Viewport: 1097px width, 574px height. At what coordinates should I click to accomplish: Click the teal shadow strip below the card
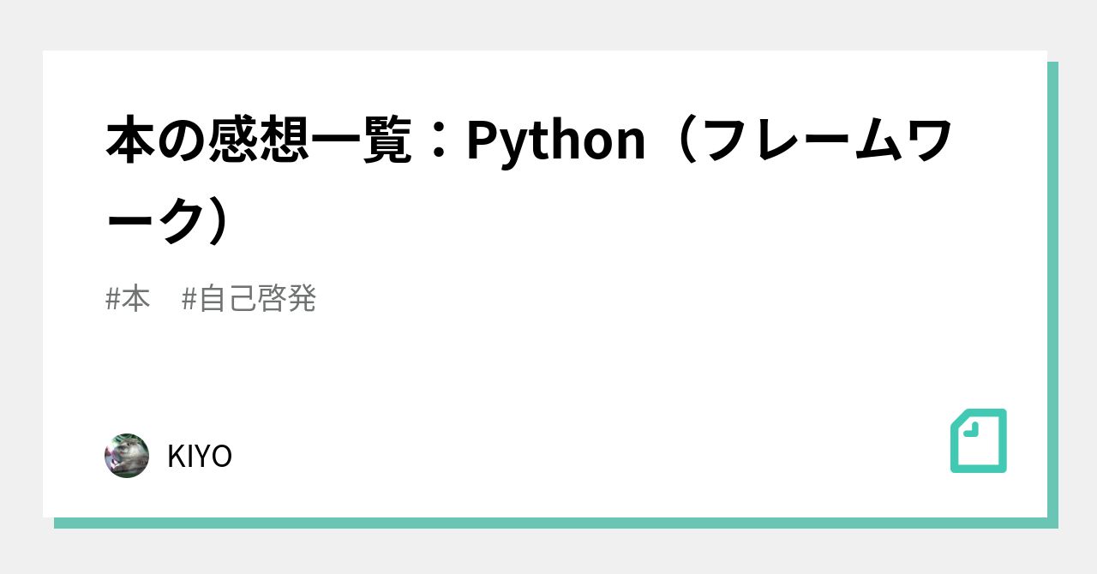tap(548, 523)
